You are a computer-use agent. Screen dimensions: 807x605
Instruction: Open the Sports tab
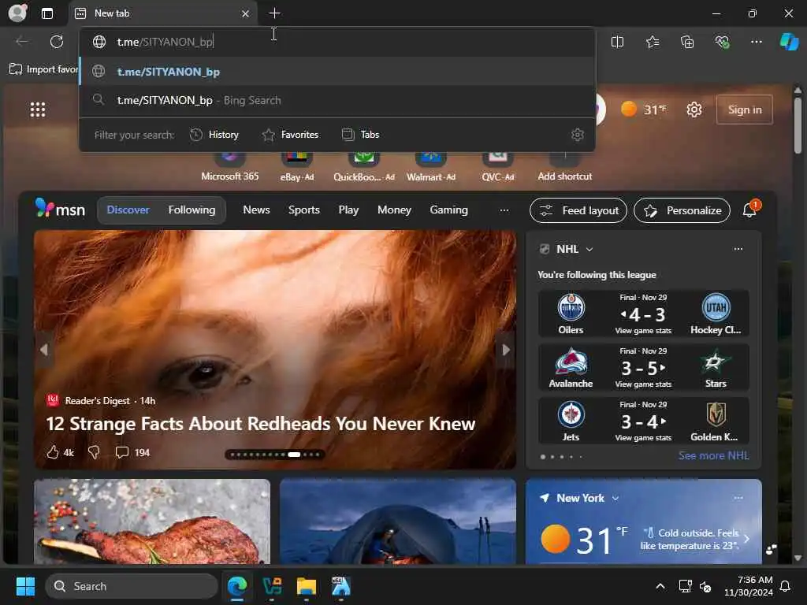pos(303,210)
